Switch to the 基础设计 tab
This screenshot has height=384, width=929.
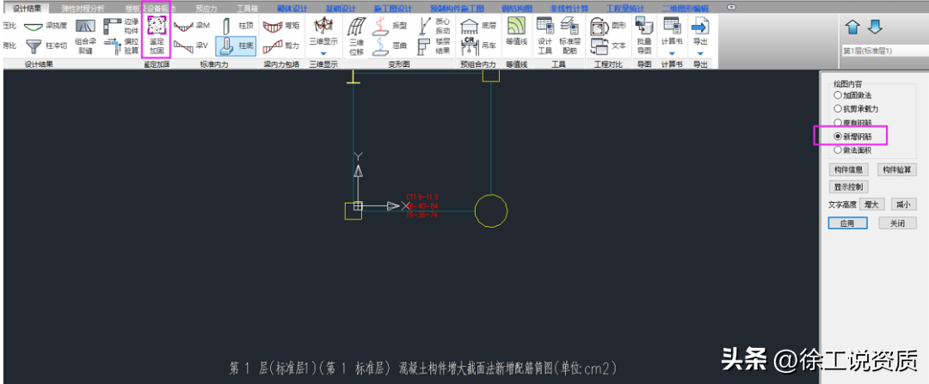341,9
